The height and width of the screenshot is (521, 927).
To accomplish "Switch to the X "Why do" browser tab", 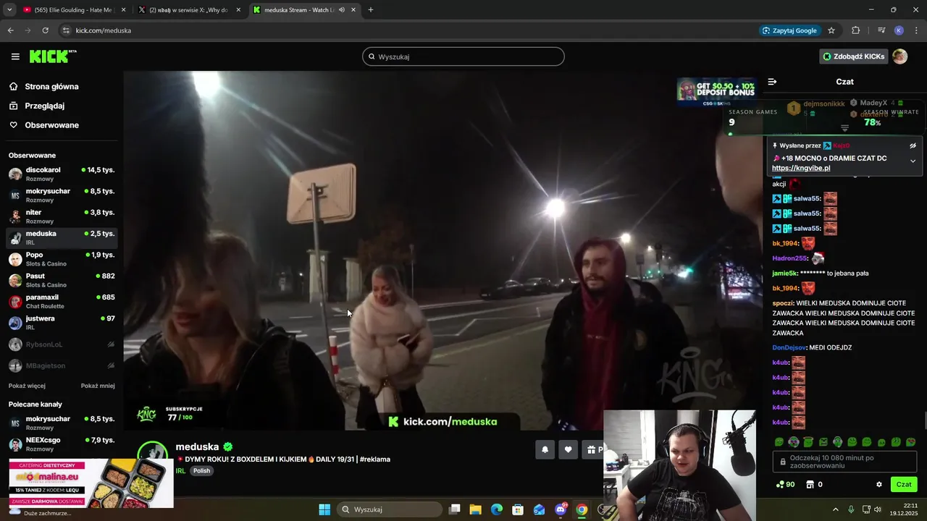I will 188,10.
